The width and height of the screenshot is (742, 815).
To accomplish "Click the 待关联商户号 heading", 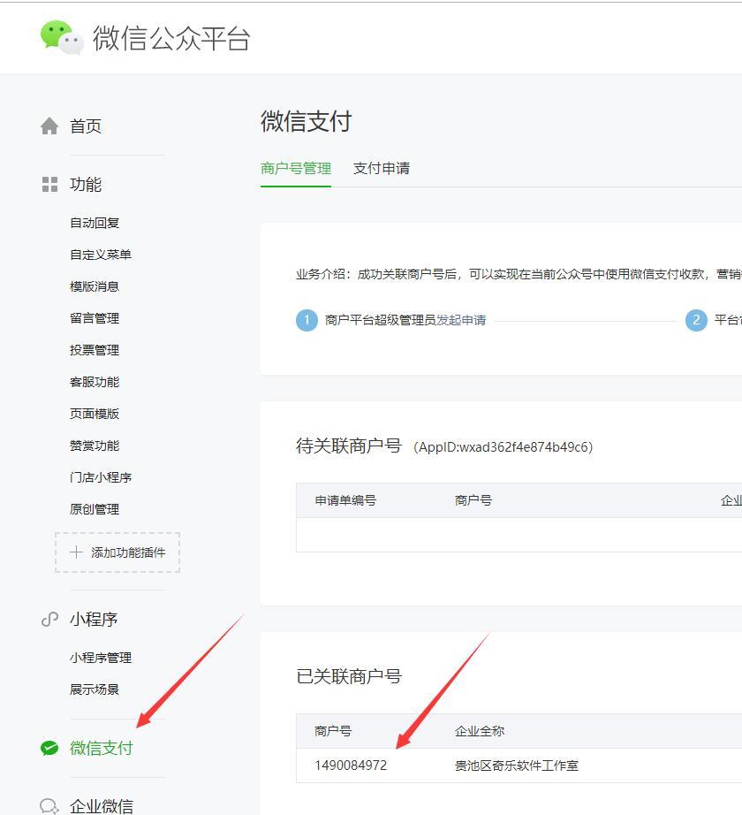I will pyautogui.click(x=349, y=446).
